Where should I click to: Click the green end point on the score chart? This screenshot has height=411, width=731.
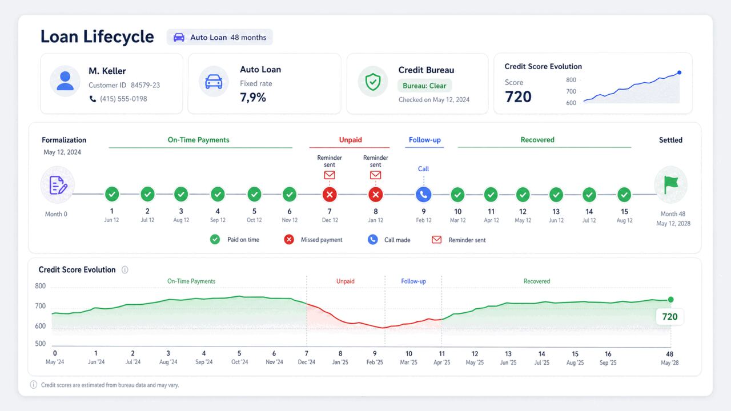(670, 300)
